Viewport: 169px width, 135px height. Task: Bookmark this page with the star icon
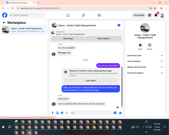(155, 8)
